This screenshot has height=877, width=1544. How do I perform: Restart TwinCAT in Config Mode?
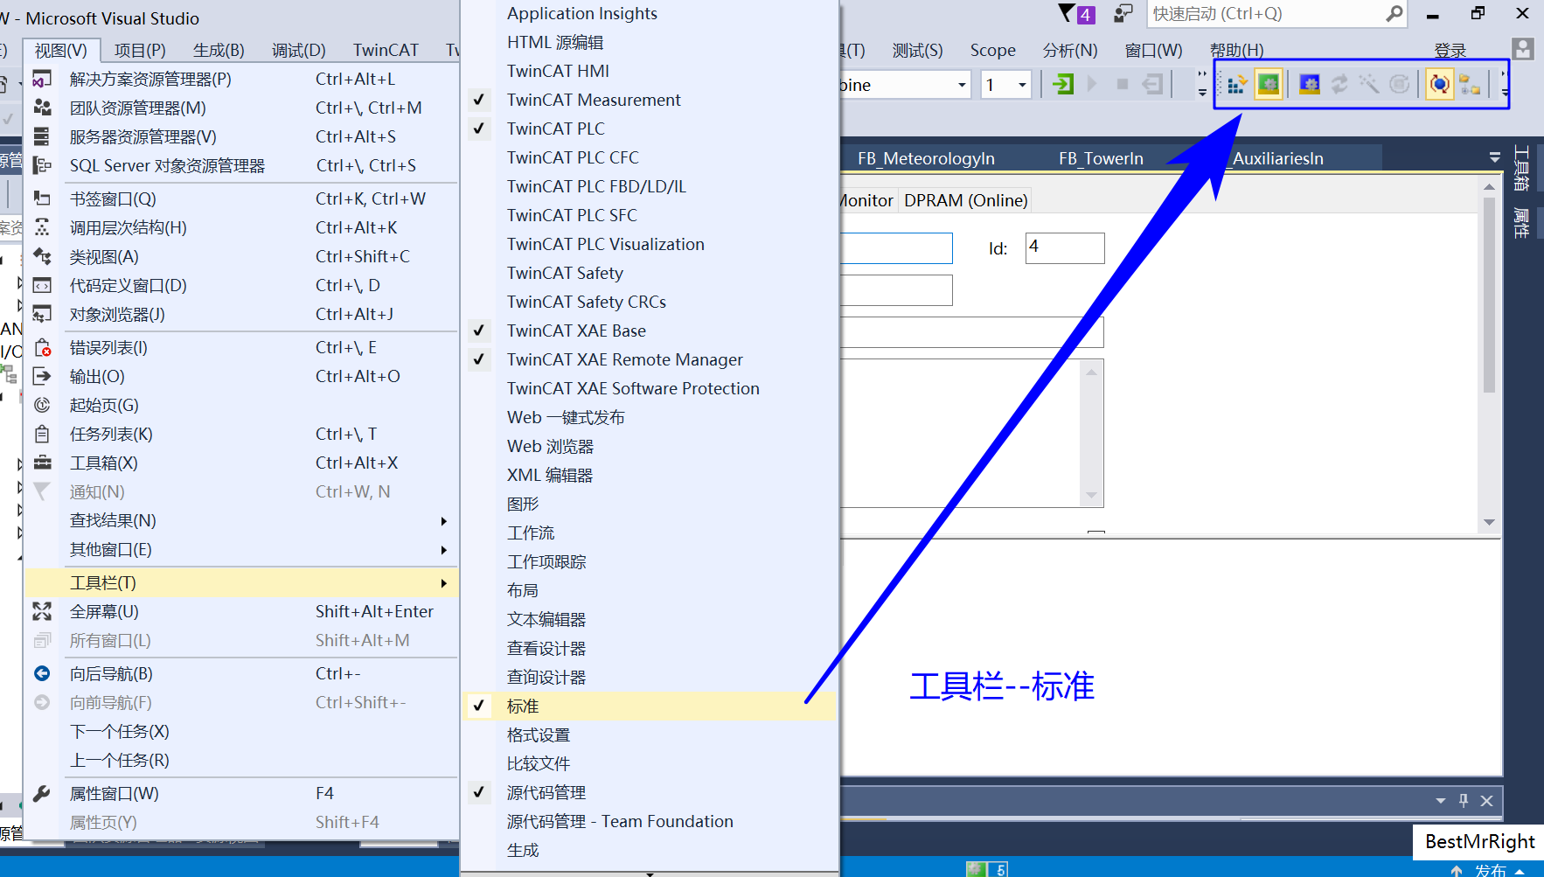coord(1309,84)
